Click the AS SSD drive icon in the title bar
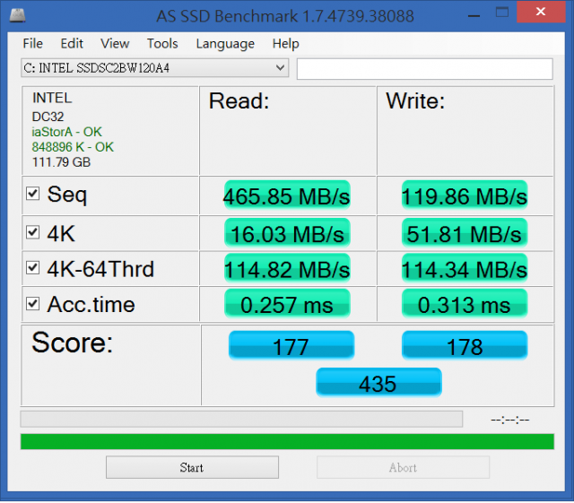574x503 pixels. (x=17, y=15)
